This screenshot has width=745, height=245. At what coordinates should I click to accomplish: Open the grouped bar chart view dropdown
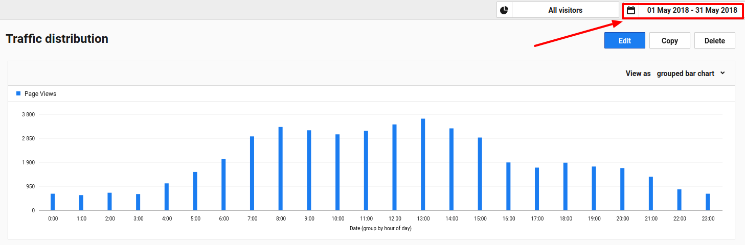[x=691, y=73]
